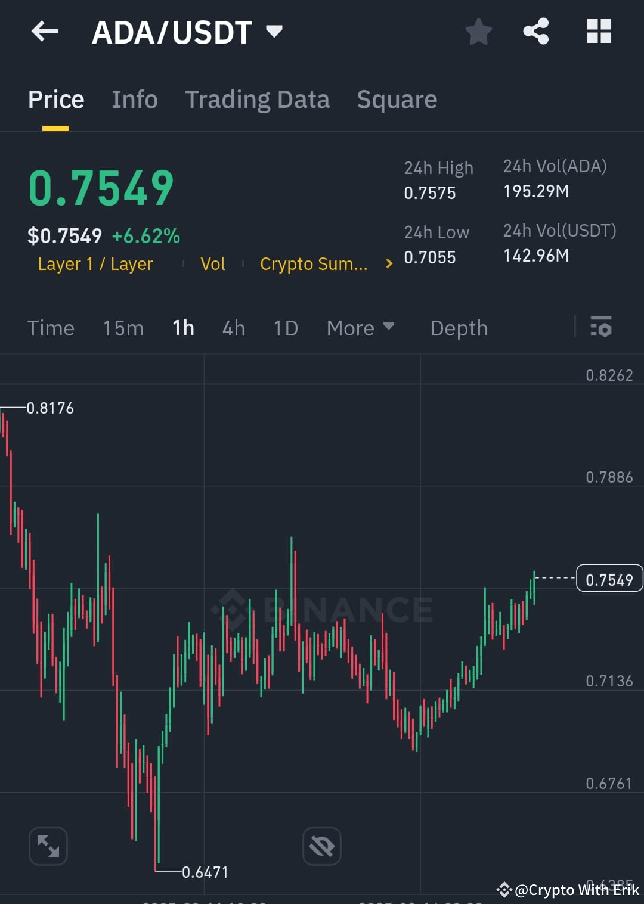
Task: Select the 15m candle interval
Action: pos(123,328)
